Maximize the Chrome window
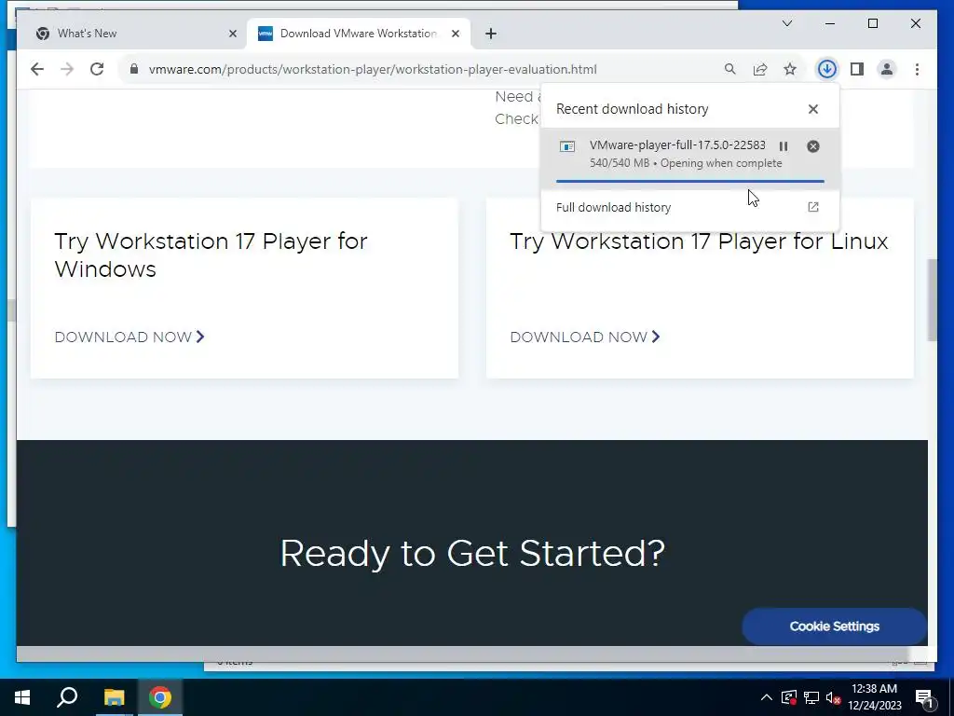This screenshot has height=716, width=954. point(872,23)
